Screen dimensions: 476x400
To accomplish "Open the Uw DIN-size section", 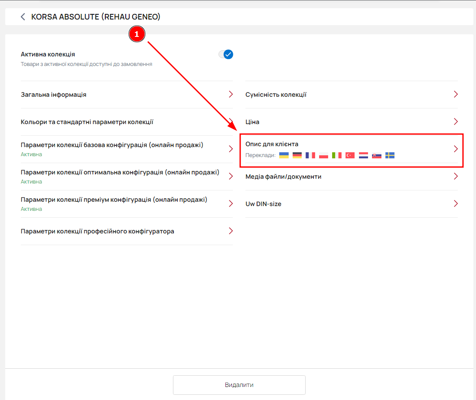I will 351,204.
